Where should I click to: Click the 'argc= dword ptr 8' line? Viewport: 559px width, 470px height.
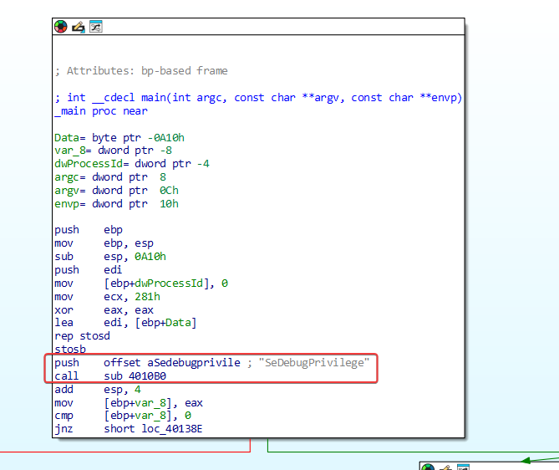click(x=110, y=177)
